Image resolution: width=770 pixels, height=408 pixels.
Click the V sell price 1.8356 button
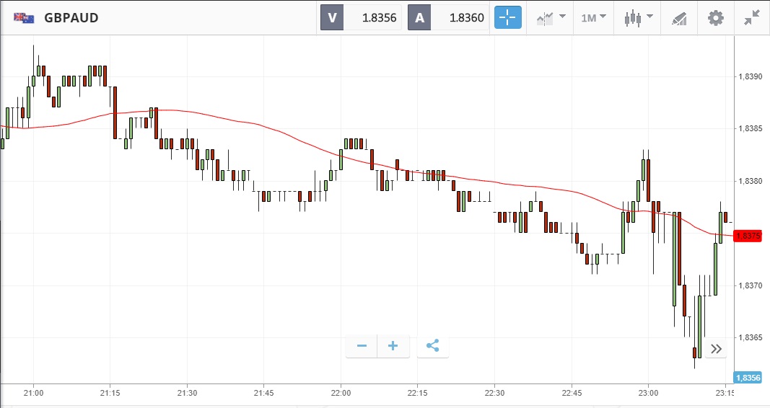[x=361, y=17]
